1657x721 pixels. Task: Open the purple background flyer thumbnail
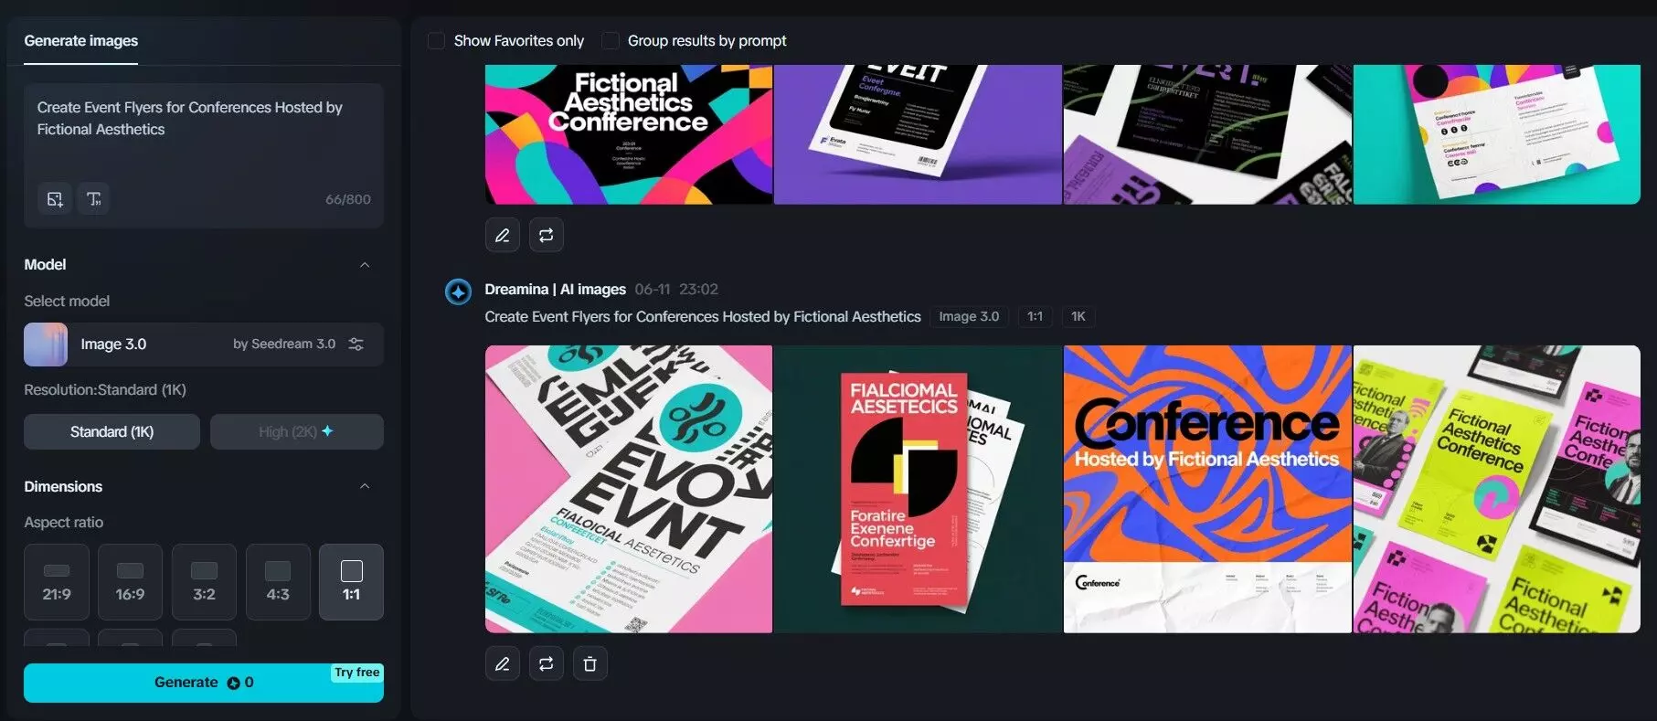(x=918, y=134)
